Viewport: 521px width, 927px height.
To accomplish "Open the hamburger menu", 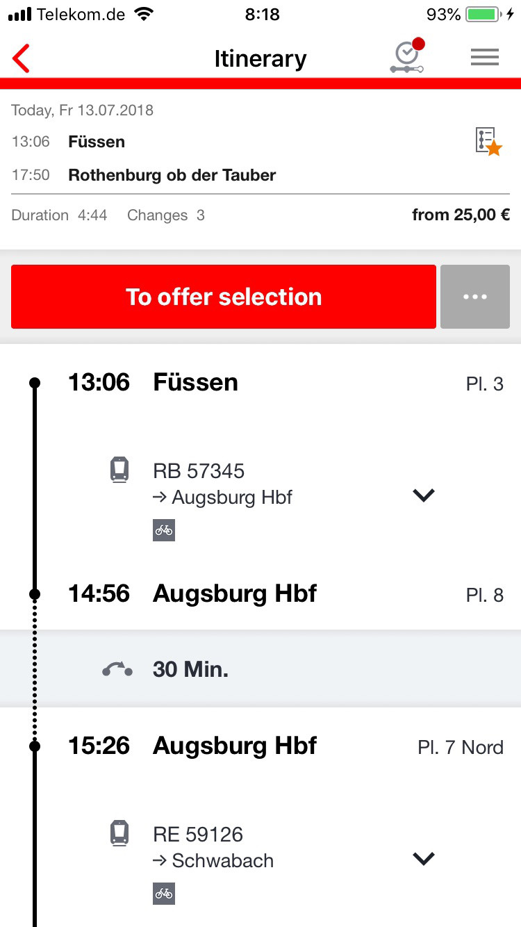I will click(x=485, y=58).
